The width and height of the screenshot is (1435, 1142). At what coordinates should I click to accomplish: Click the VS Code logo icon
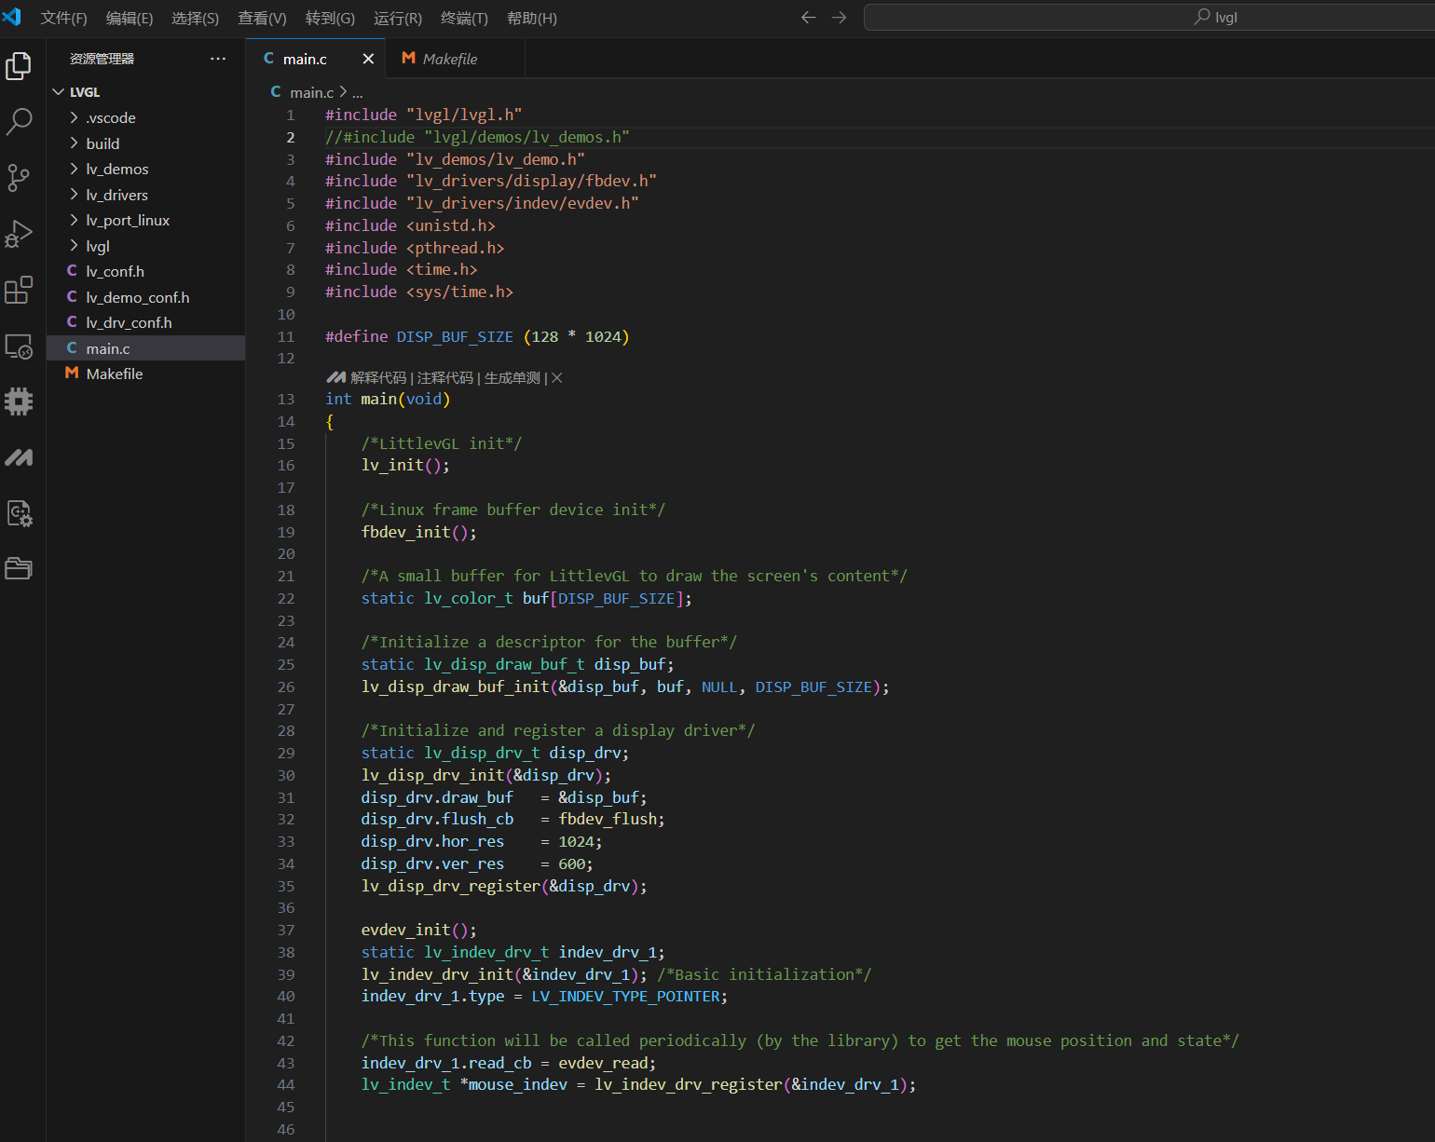tap(12, 17)
